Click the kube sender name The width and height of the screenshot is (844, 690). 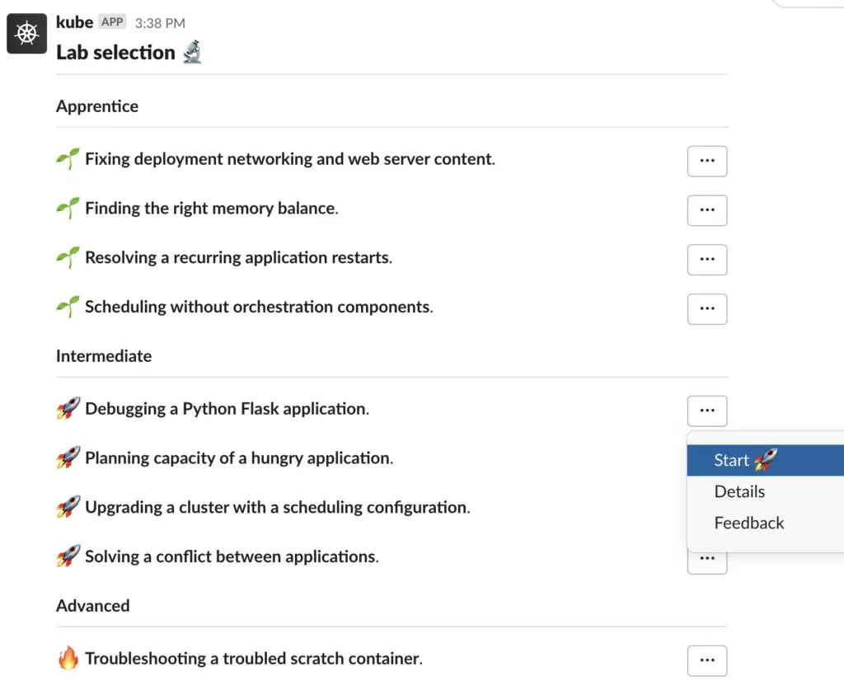click(x=74, y=22)
